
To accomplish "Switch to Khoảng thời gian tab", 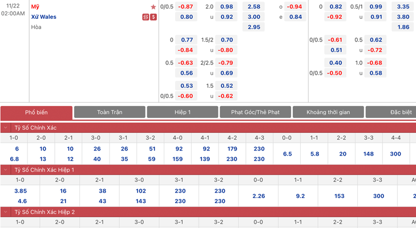I will pos(328,112).
